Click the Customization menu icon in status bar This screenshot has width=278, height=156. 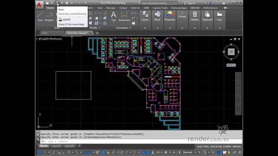pyautogui.click(x=239, y=152)
